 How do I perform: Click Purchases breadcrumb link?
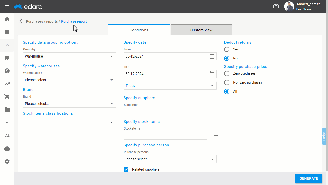(34, 21)
